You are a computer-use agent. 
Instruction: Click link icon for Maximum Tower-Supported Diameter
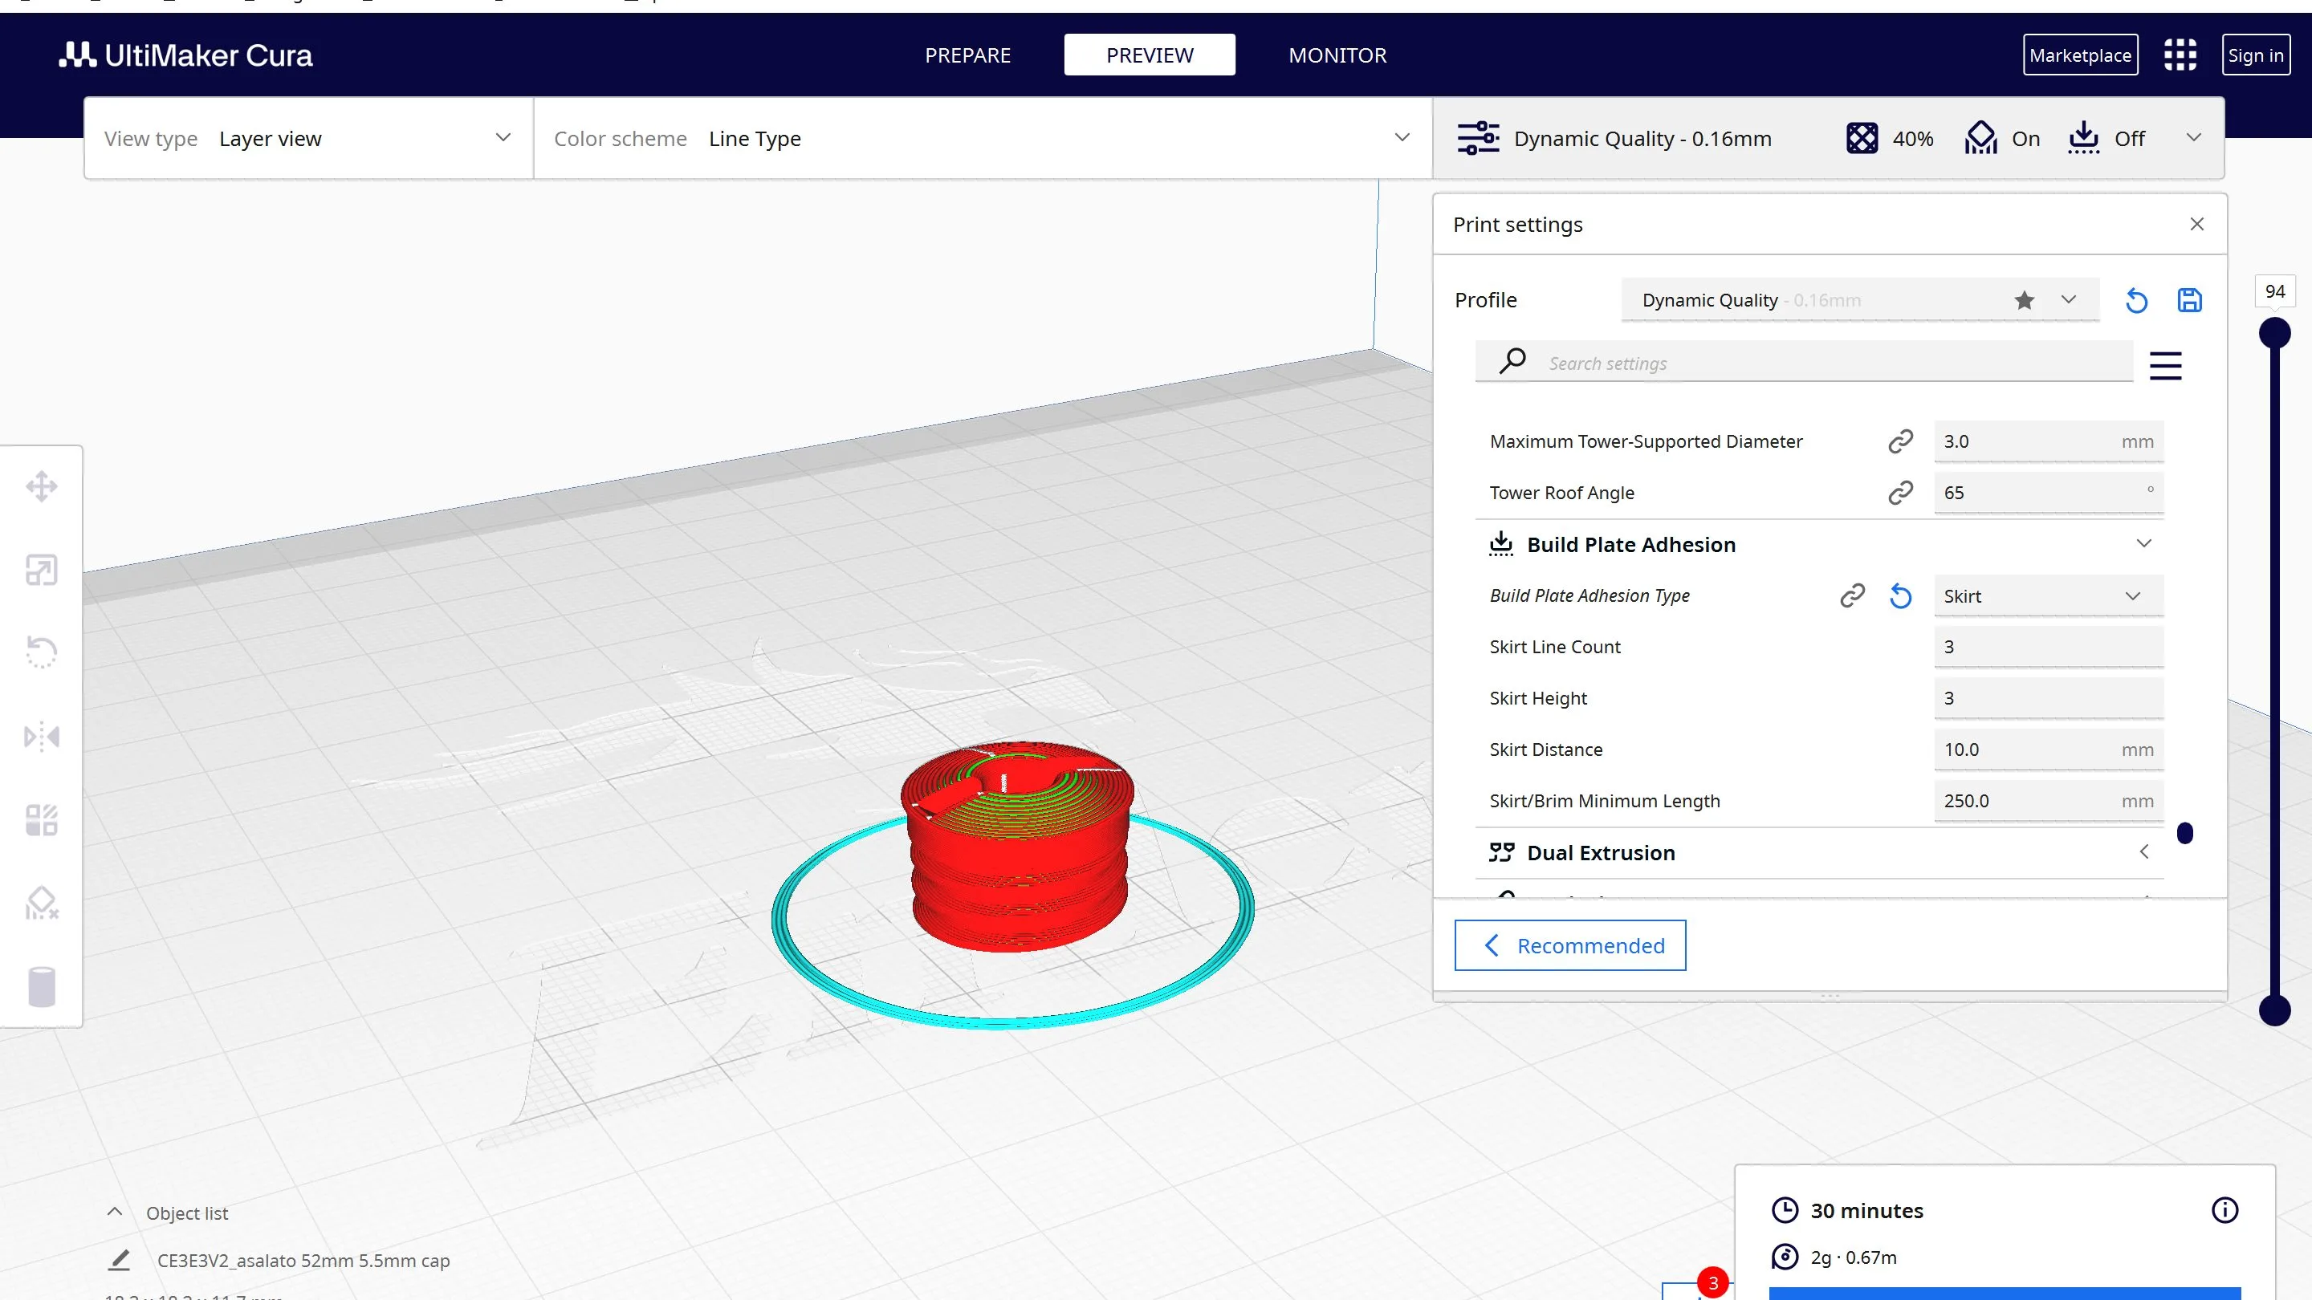click(1900, 441)
